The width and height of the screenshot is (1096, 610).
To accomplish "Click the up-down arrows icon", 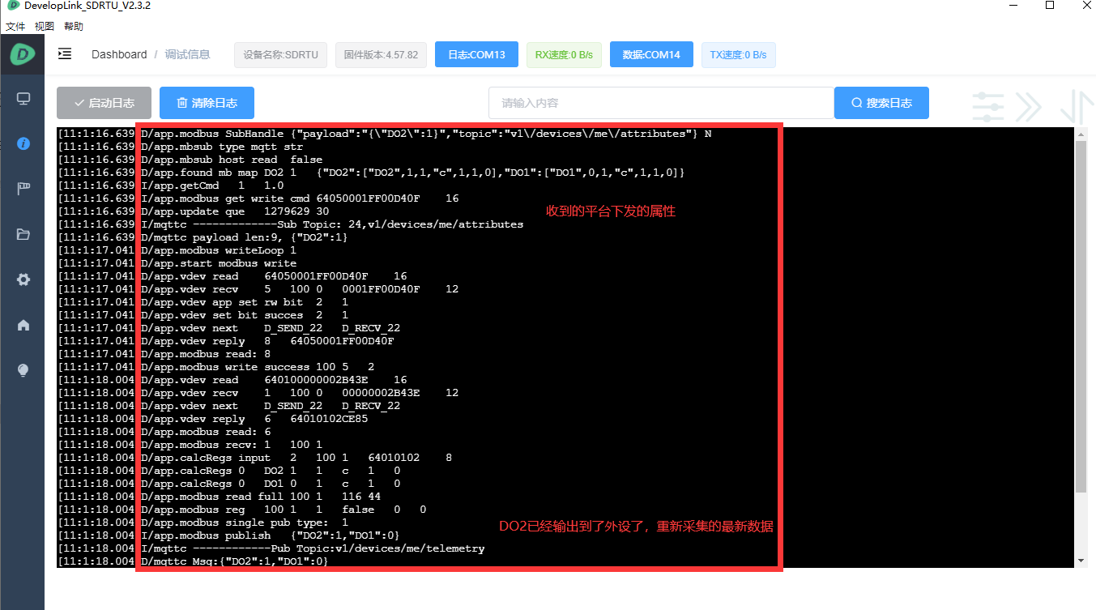I will point(1077,106).
